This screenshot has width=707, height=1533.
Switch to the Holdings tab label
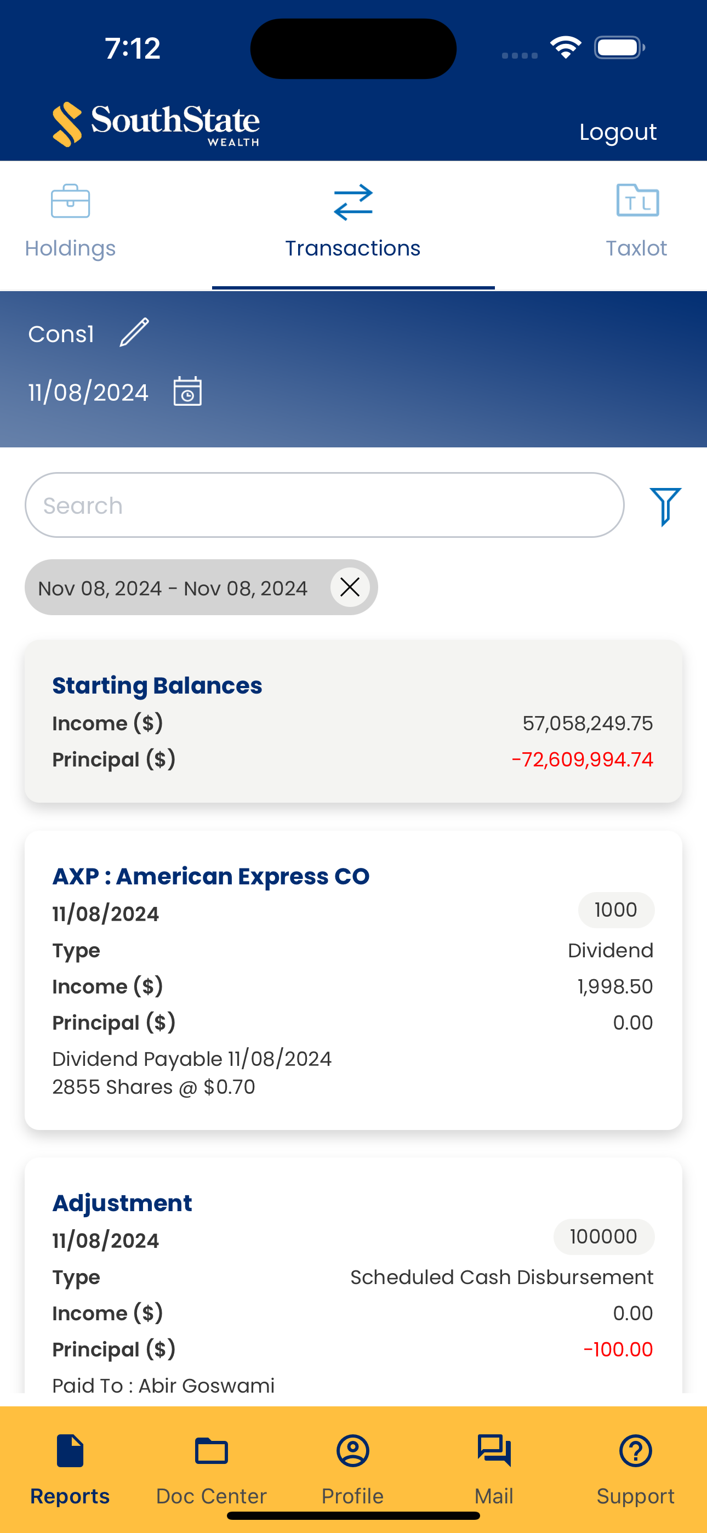click(70, 248)
